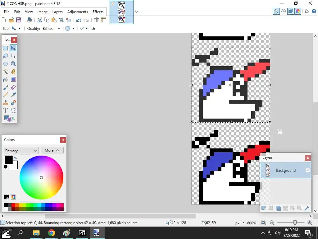The width and height of the screenshot is (318, 239).
Task: Reset colors to black and white
Action: (x=6, y=167)
